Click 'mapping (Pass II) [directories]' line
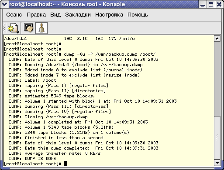This screenshot has width=224, height=170. pos(57,91)
